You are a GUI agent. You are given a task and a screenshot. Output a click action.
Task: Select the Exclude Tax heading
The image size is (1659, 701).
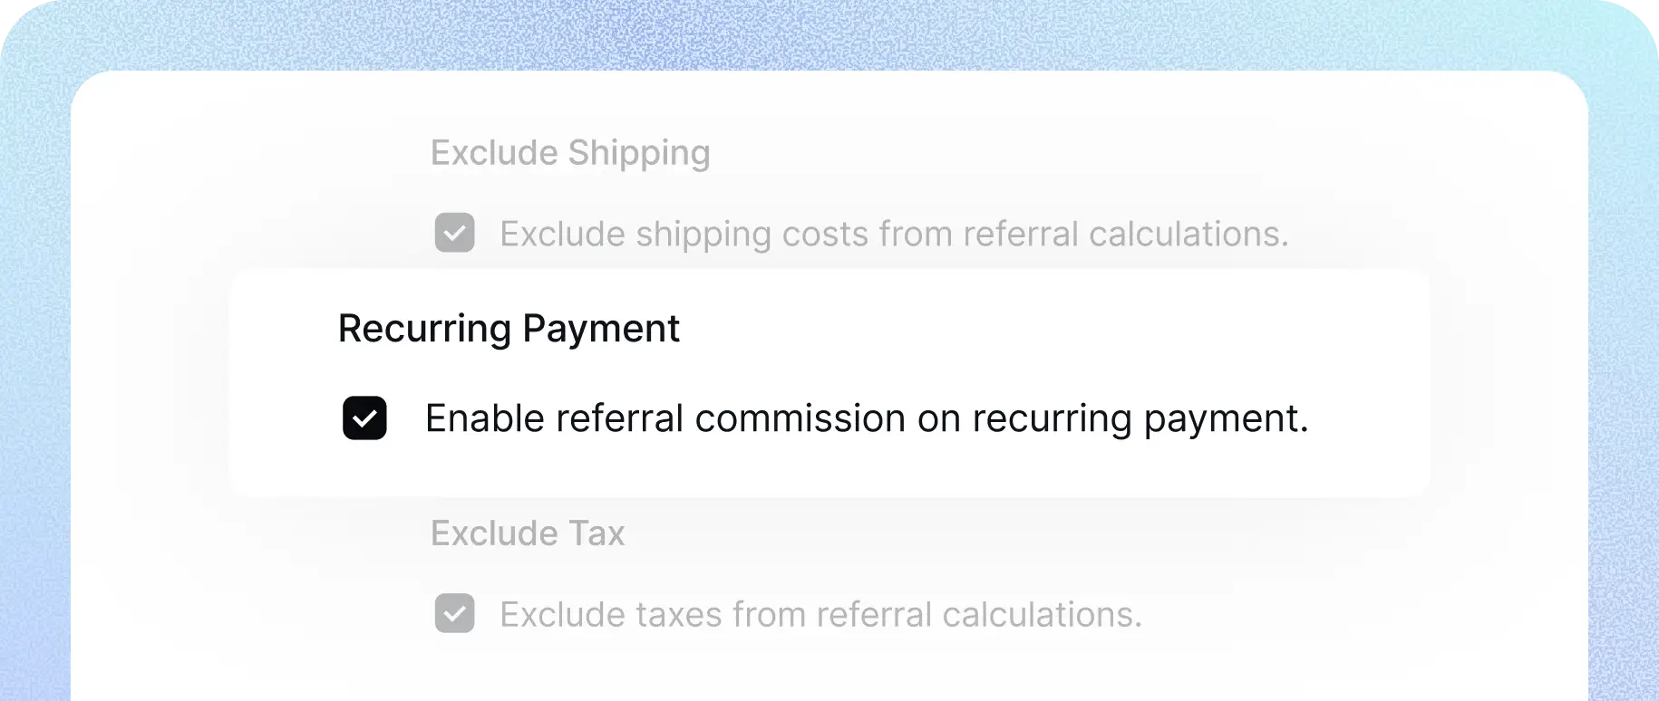[528, 533]
